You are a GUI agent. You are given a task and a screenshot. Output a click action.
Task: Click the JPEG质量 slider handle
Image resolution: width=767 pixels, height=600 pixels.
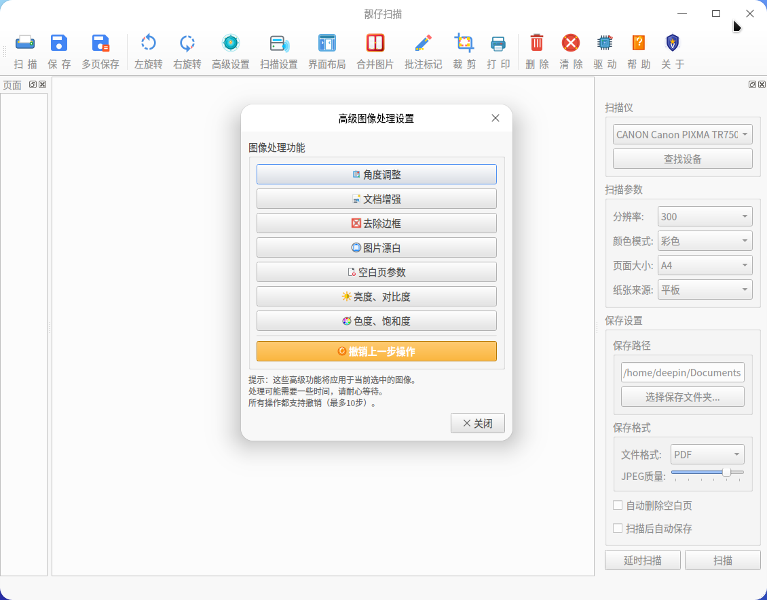[726, 472]
